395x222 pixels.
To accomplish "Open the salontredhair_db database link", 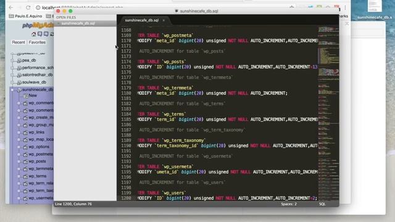I will point(37,75).
